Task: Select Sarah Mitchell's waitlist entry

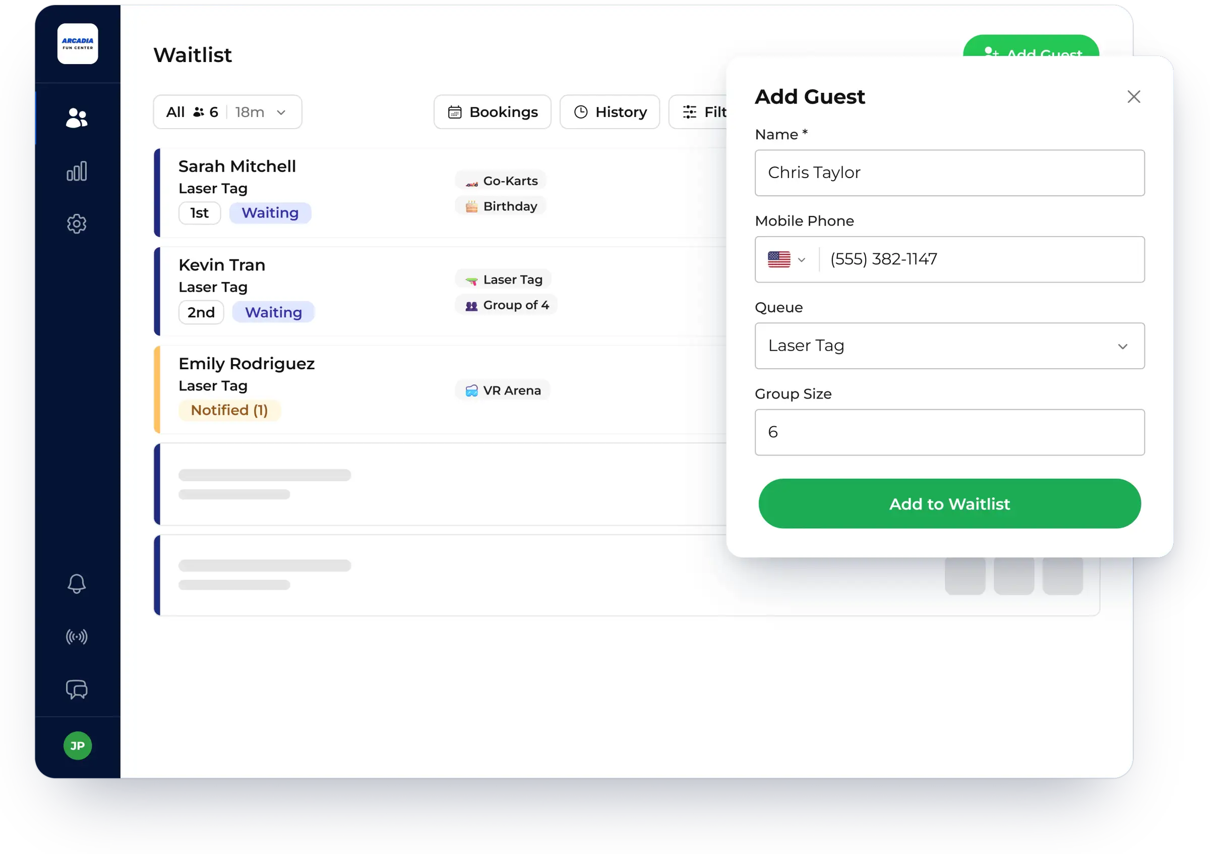Action: pyautogui.click(x=440, y=192)
